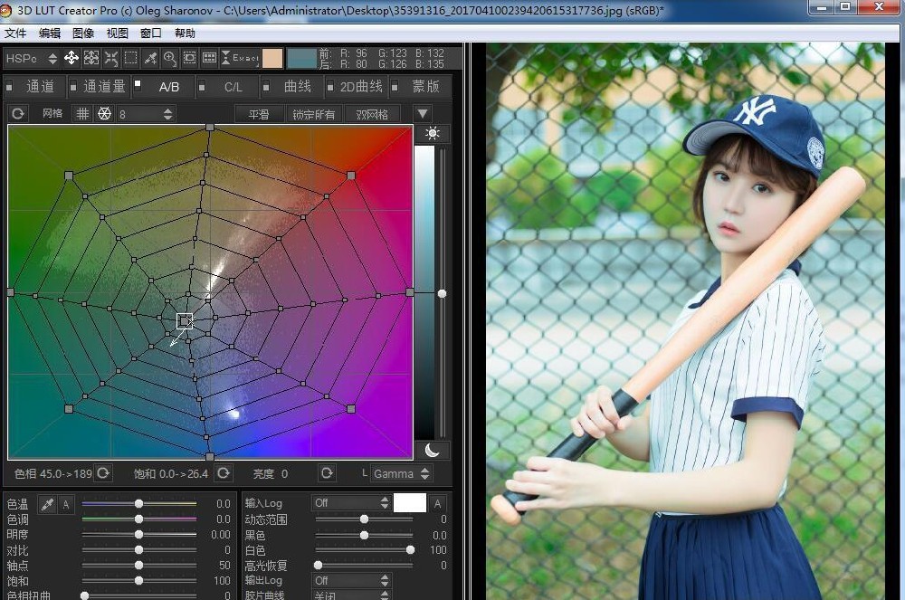Image resolution: width=905 pixels, height=600 pixels.
Task: Reset hue with the 色相 reset icon
Action: [103, 473]
